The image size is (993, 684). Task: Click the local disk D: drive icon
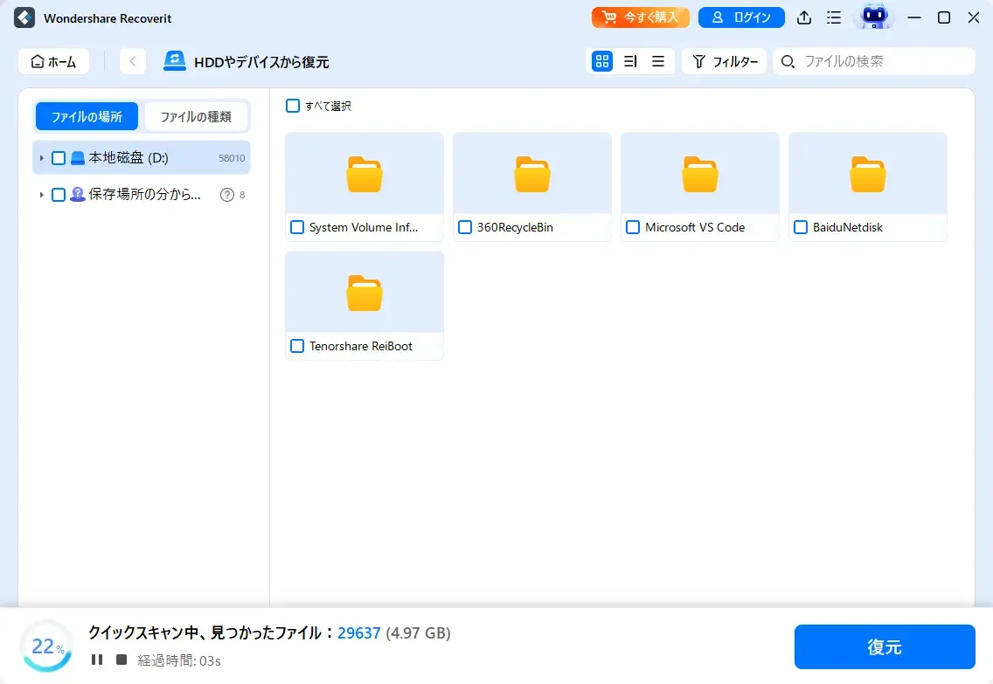coord(77,158)
